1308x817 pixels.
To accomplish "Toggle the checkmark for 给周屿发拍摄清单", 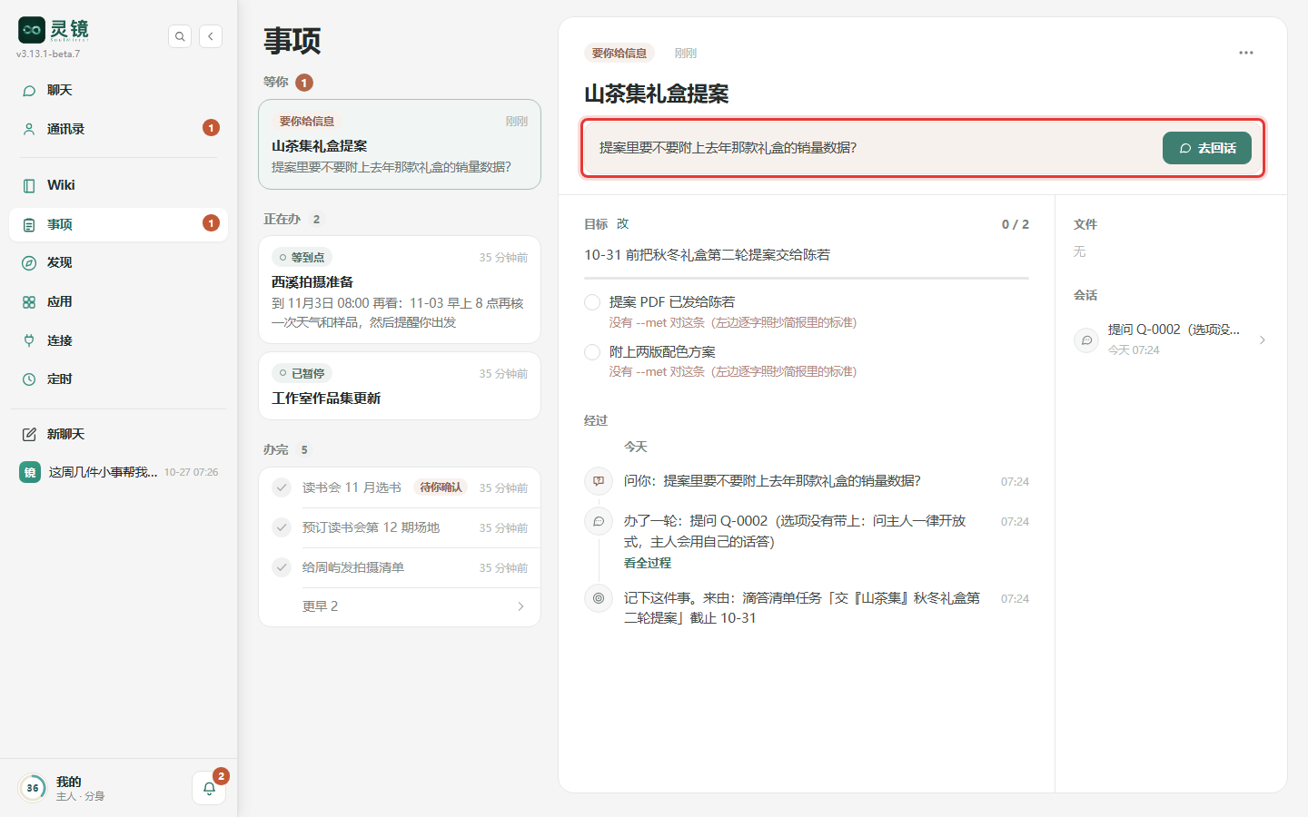I will pos(282,567).
